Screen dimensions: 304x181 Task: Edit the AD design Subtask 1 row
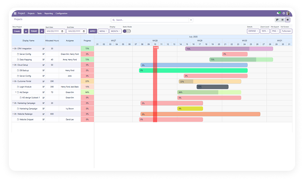click(x=43, y=98)
